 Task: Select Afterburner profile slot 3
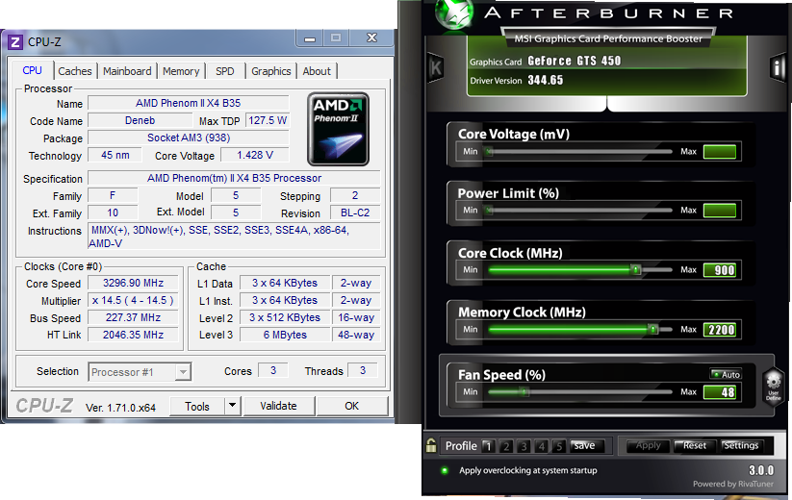(524, 446)
